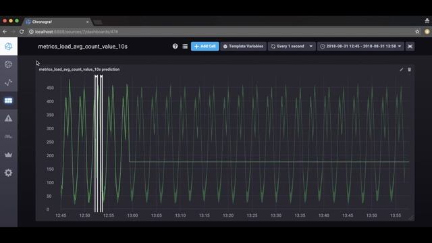Edit the prediction cell with pencil icon
The image size is (432, 243).
coord(402,70)
